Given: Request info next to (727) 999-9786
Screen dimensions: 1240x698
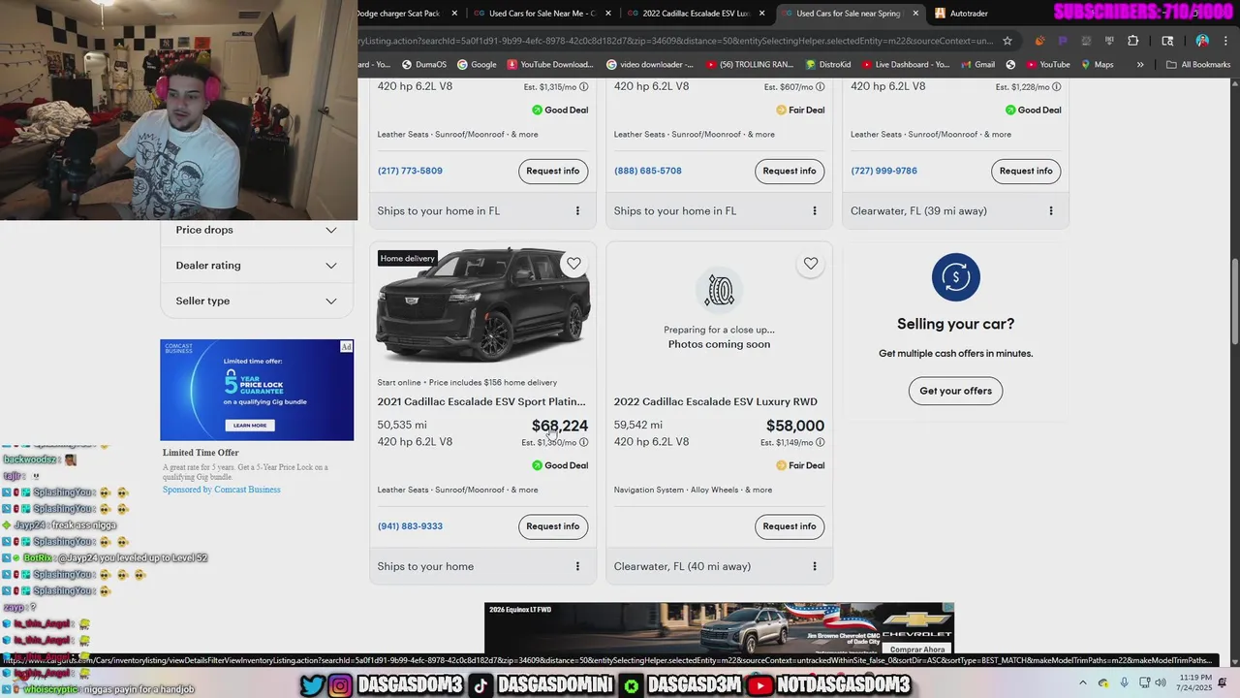Looking at the screenshot, I should pos(1026,171).
